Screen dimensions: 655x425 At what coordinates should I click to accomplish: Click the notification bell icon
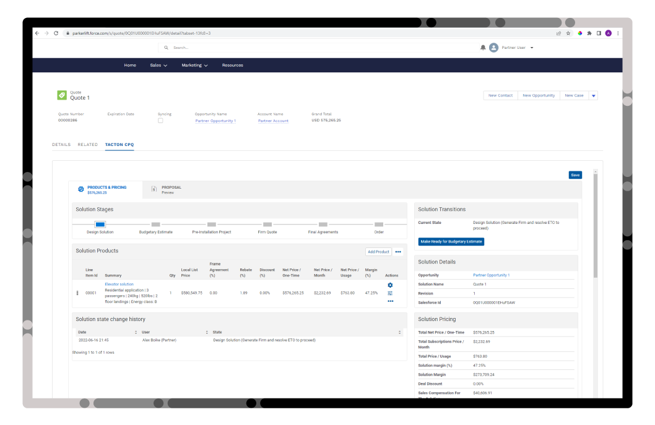483,47
